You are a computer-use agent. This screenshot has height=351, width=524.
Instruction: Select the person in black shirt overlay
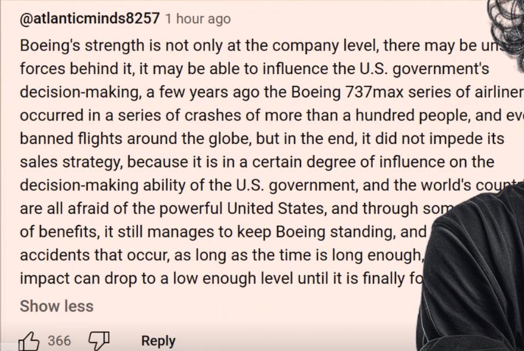[x=471, y=270]
